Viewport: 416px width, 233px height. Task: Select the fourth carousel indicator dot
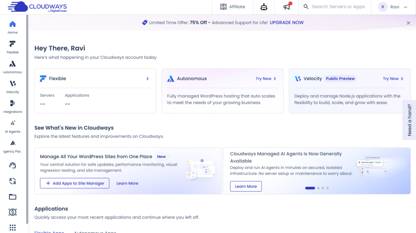pos(327,188)
